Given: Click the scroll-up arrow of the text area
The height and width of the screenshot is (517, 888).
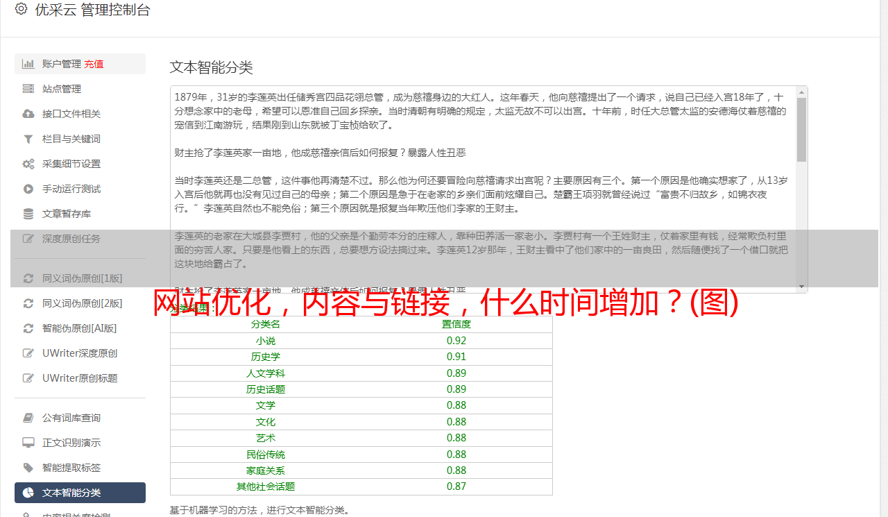Looking at the screenshot, I should [x=801, y=92].
